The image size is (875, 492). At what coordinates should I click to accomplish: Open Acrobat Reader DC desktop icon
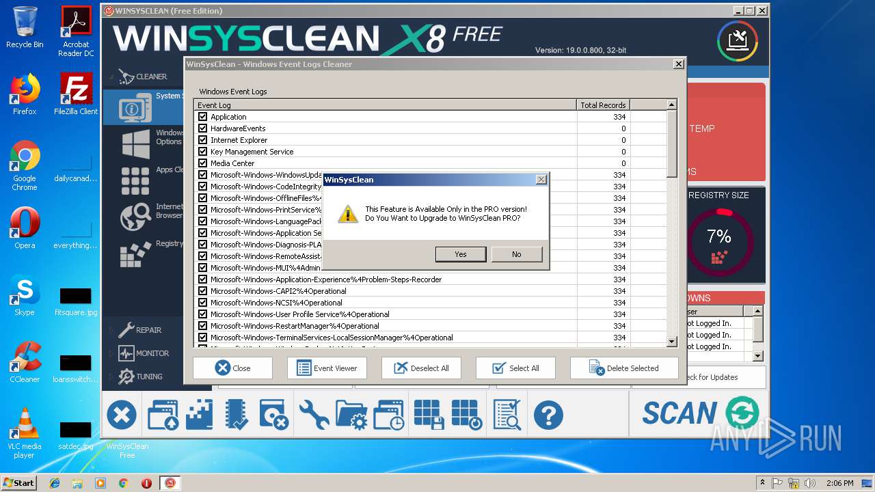[x=76, y=32]
